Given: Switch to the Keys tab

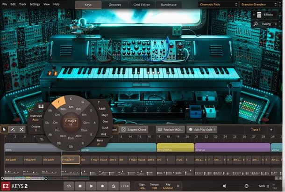Looking at the screenshot, I should 88,5.
